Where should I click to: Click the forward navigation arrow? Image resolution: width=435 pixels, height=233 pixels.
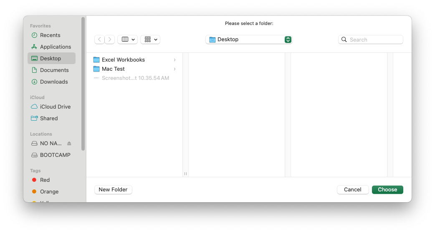(x=110, y=40)
